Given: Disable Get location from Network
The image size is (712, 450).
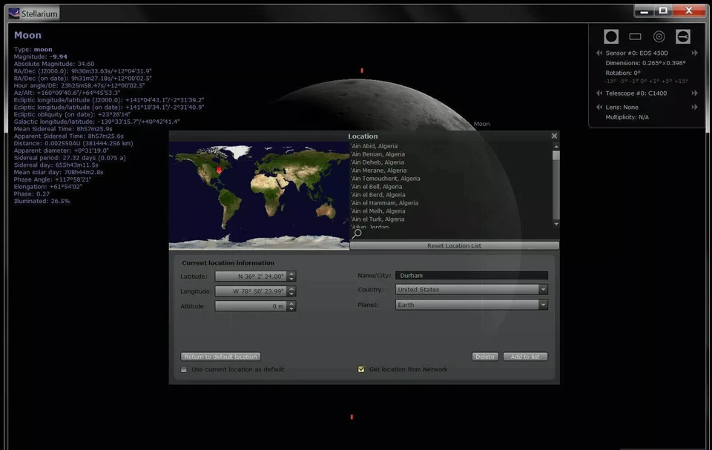Looking at the screenshot, I should (360, 368).
